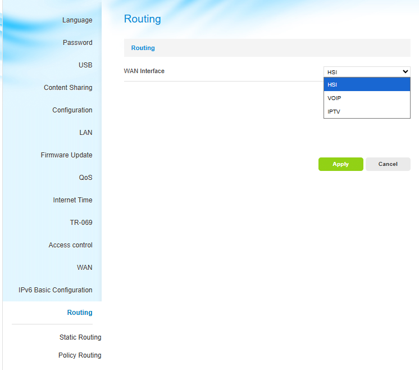Navigate to WAN settings

(x=84, y=268)
